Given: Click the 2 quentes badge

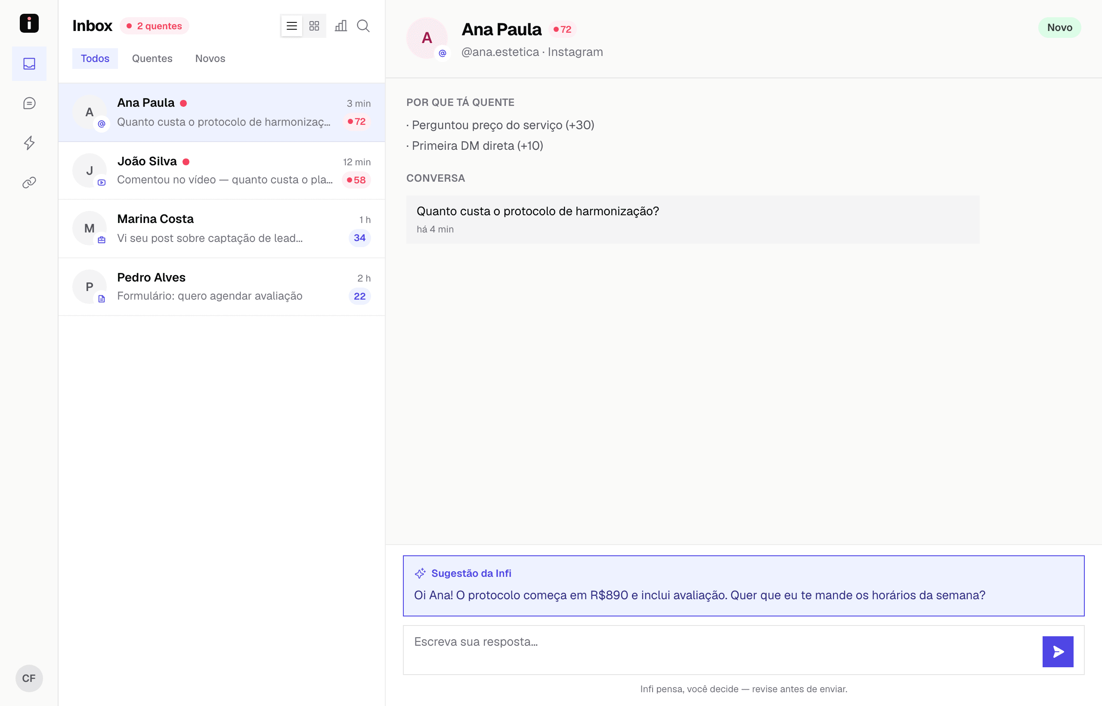Looking at the screenshot, I should (x=155, y=26).
